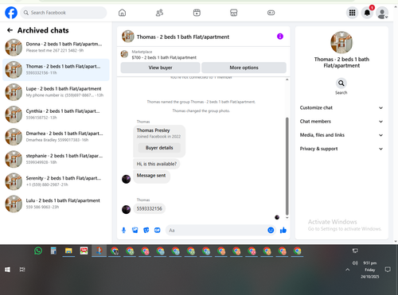Open Windows action center notifications icon
The height and width of the screenshot is (295, 398).
(x=388, y=270)
